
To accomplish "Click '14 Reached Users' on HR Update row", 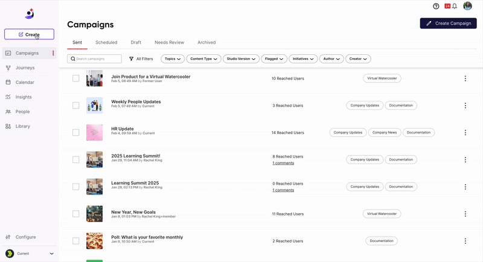I will pos(288,133).
